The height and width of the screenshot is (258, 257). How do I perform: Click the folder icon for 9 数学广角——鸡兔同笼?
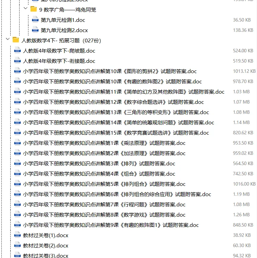point(34,9)
